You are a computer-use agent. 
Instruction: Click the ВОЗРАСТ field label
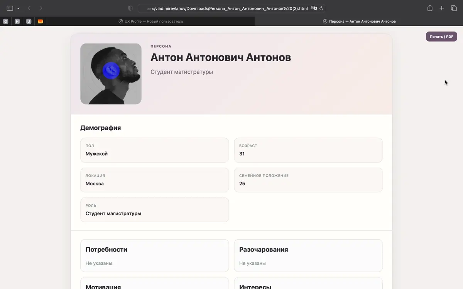tap(248, 146)
